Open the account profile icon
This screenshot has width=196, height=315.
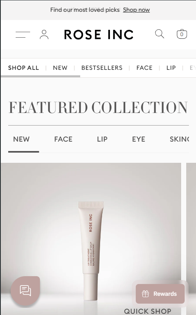tap(44, 35)
